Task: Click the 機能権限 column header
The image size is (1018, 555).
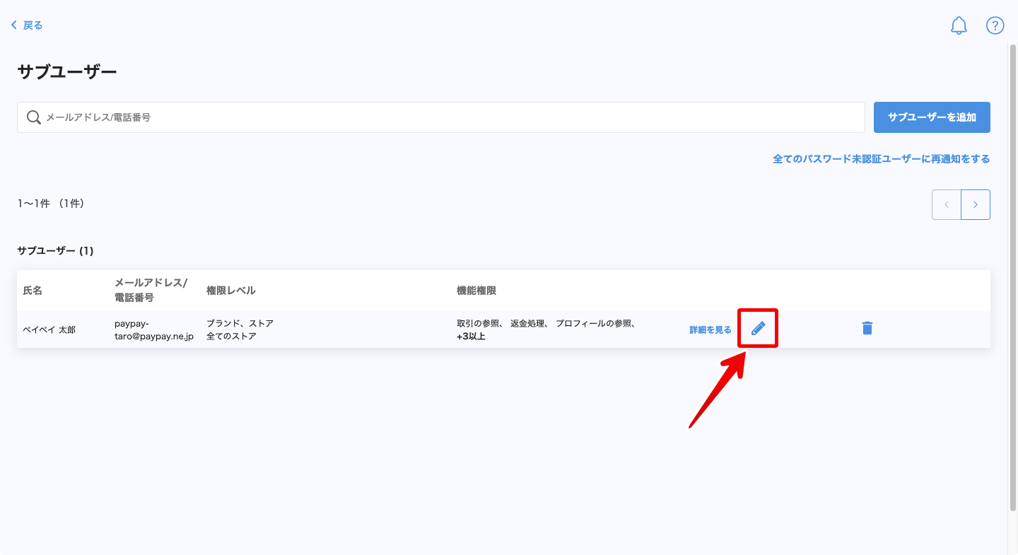Action: (x=476, y=291)
